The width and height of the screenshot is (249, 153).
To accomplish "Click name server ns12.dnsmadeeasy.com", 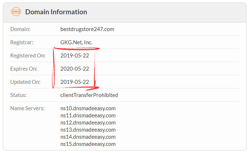I will coord(88,123).
